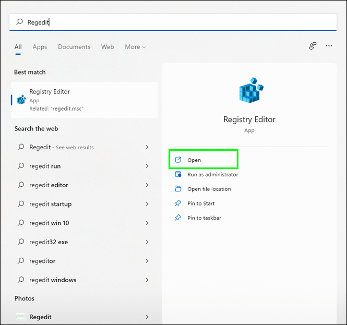This screenshot has width=347, height=325.
Task: Click the Registry Editor icon in Best match
Action: pos(21,100)
